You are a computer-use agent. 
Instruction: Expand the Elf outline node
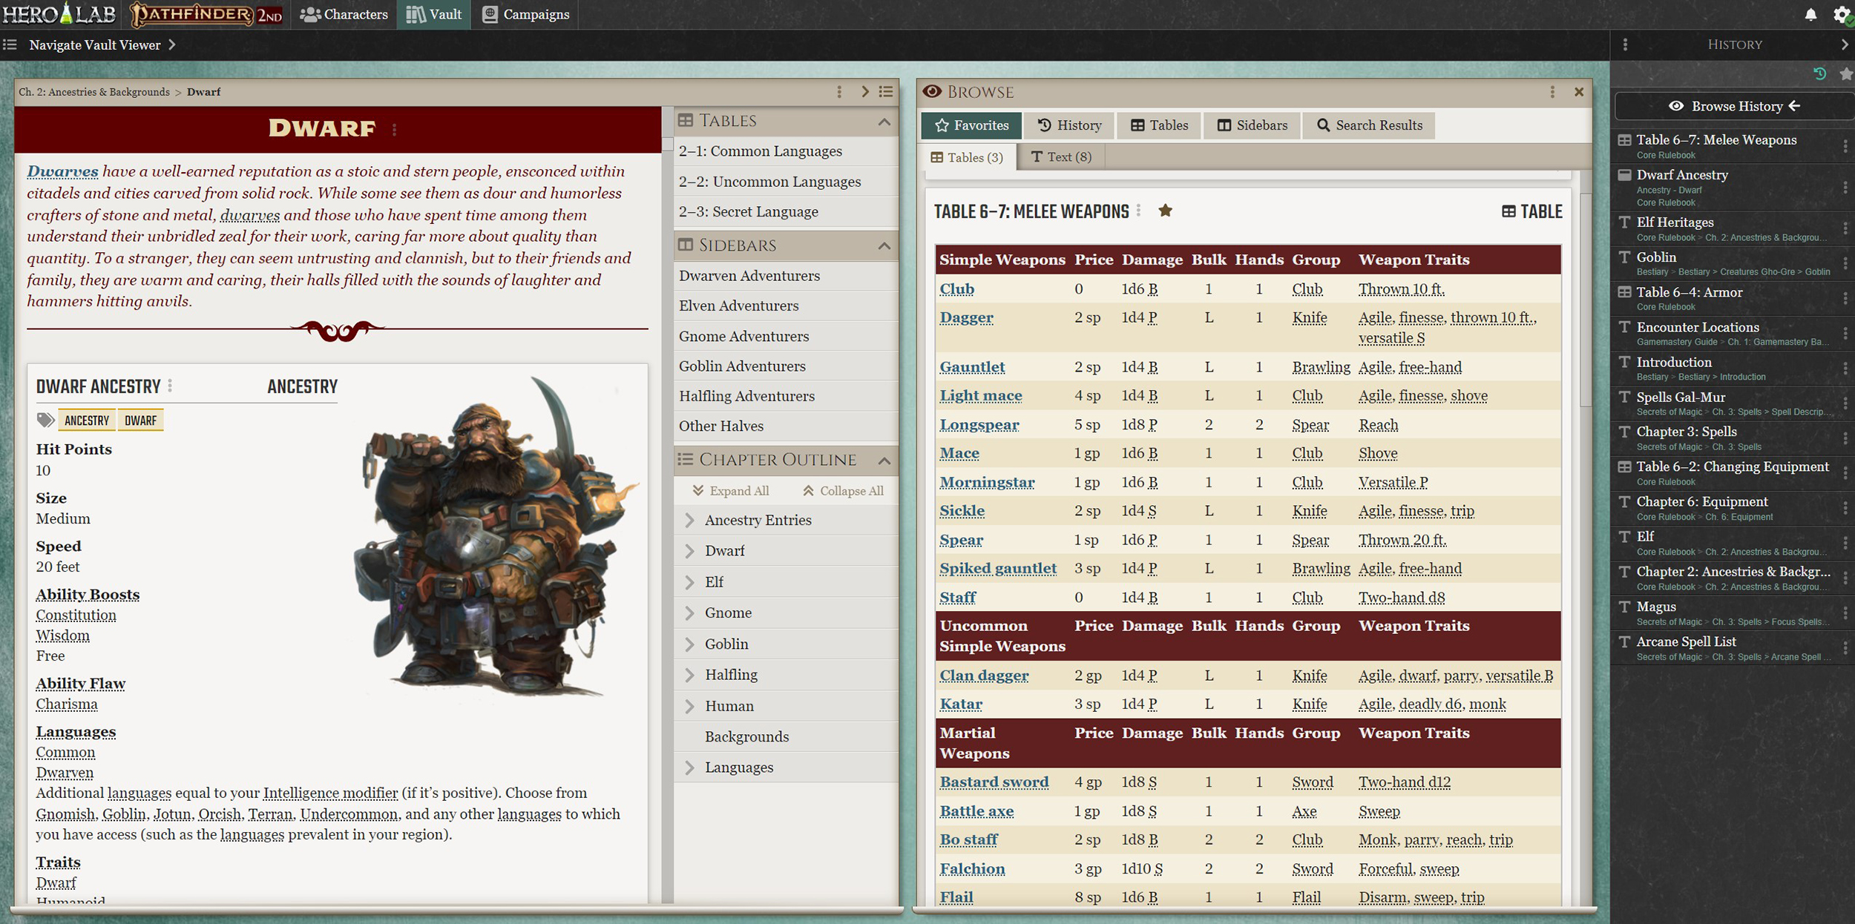[x=689, y=582]
